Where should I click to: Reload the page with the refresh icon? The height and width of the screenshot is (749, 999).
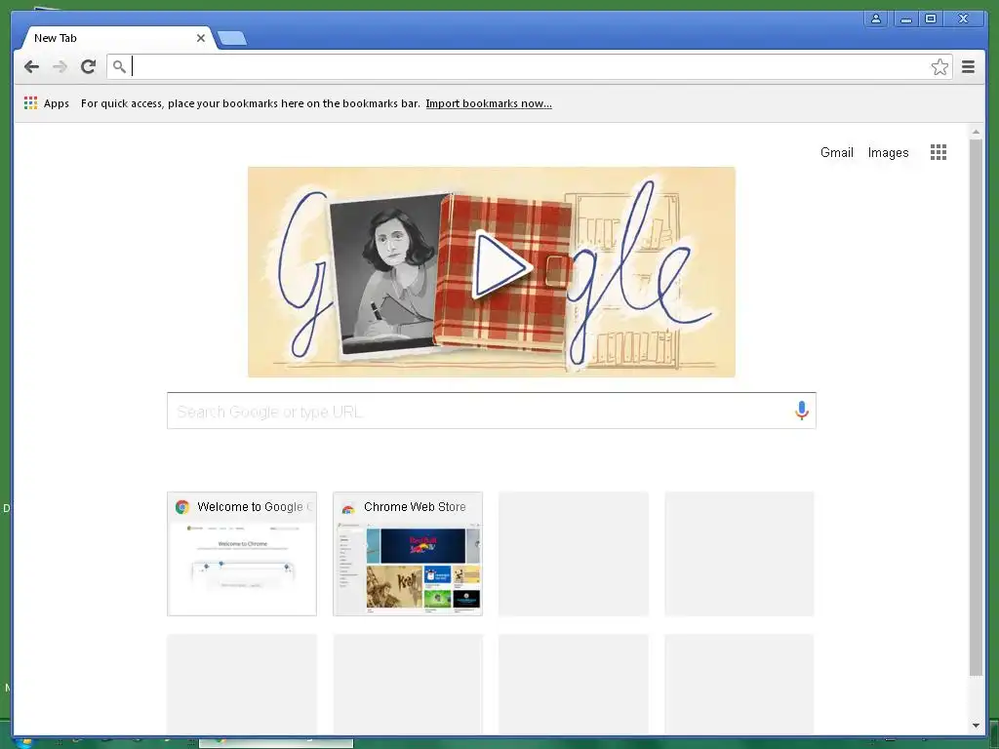(x=88, y=67)
